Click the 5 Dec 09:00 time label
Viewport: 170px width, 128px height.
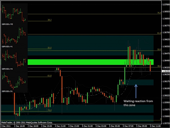142,126
